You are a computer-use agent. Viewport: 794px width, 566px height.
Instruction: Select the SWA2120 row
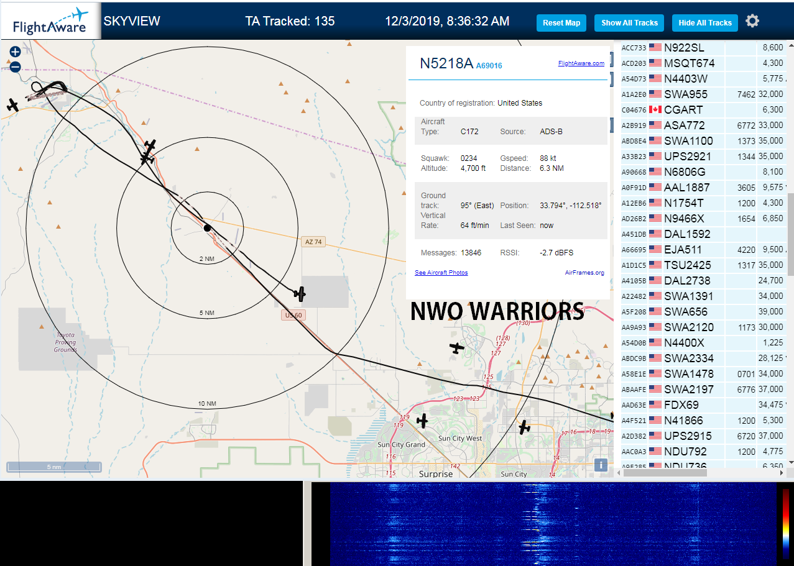click(704, 327)
